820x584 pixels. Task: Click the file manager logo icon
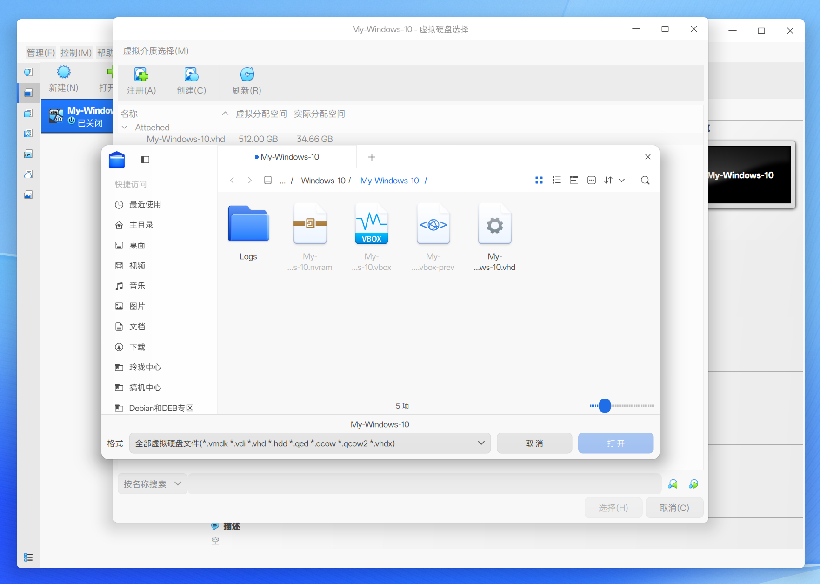(x=117, y=160)
